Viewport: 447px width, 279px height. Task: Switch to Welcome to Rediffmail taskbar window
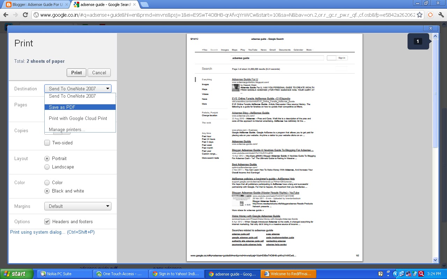click(x=289, y=274)
